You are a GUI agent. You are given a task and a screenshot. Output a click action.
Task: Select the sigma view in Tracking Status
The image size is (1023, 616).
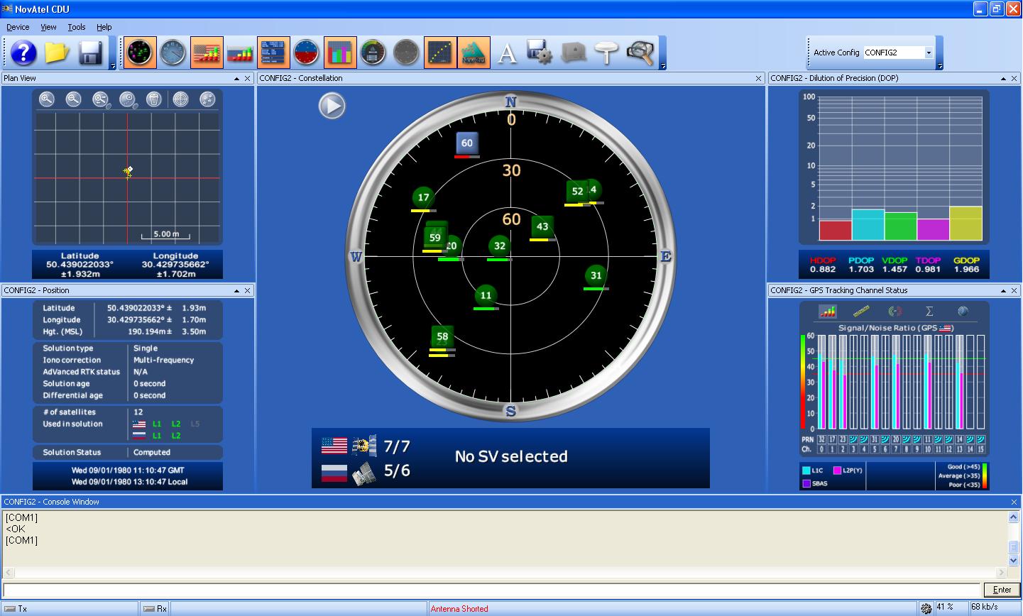click(929, 311)
